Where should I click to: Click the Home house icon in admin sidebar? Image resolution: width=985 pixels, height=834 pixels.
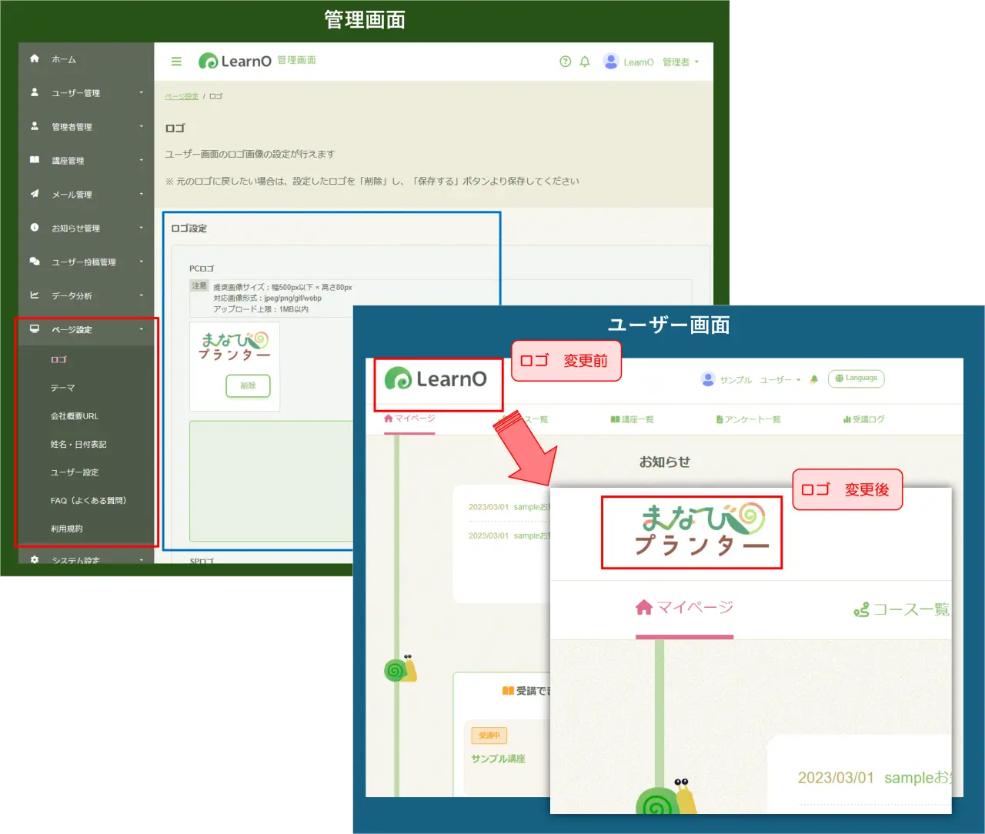point(35,58)
